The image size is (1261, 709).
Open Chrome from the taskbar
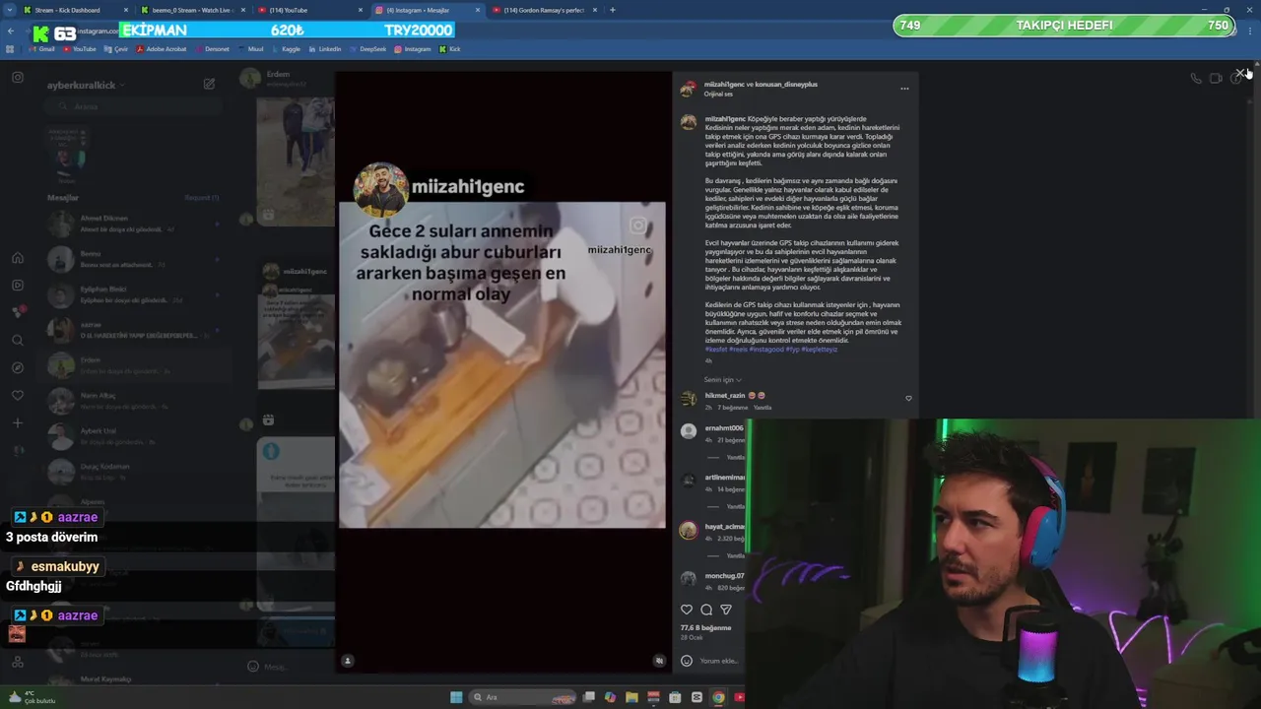coord(718,697)
